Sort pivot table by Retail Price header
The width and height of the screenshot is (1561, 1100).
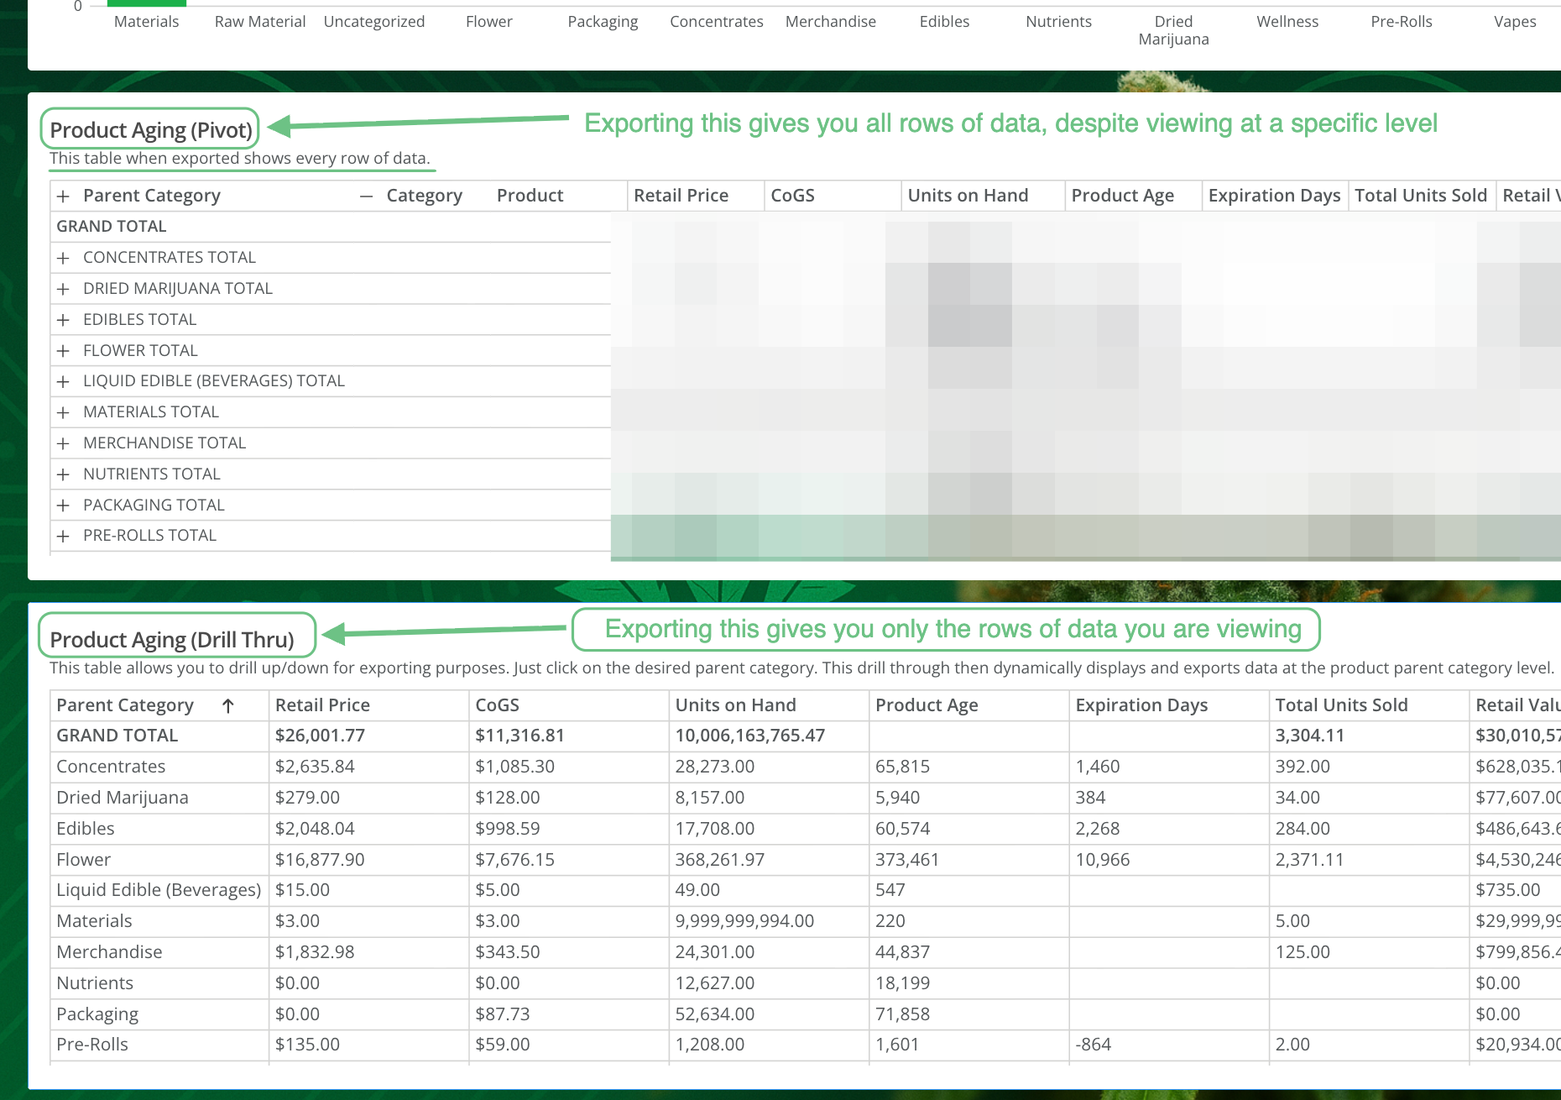pos(681,196)
